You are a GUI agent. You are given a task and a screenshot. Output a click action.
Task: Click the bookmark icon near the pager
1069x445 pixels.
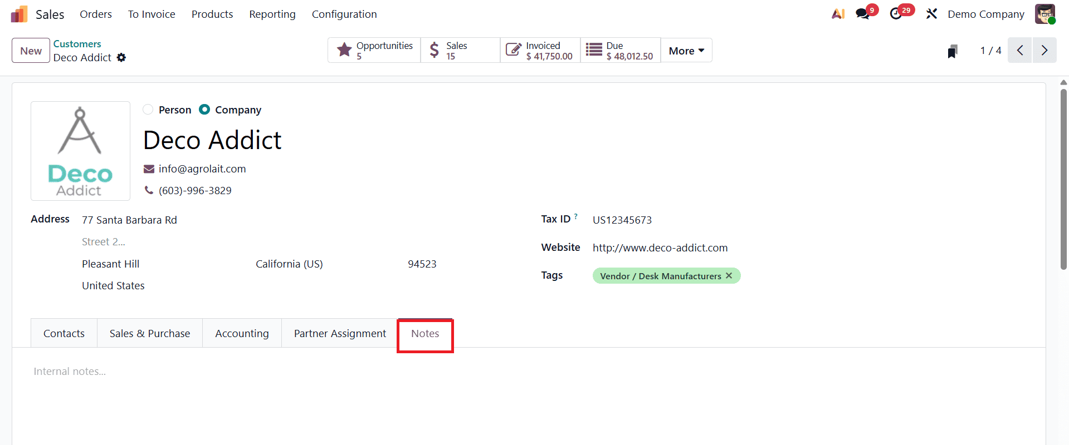coord(953,51)
